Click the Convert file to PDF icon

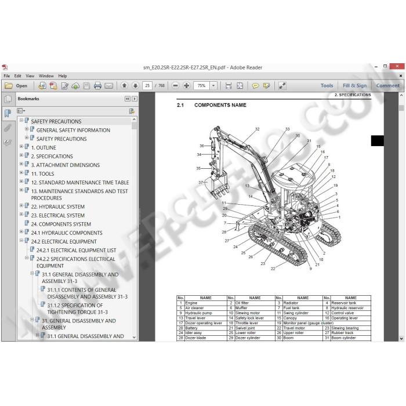pos(53,85)
